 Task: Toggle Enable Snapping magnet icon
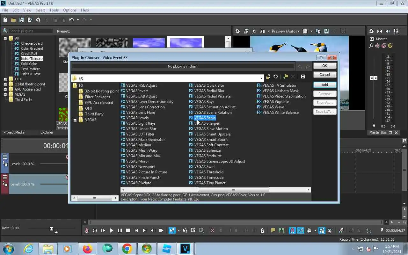tap(292, 230)
